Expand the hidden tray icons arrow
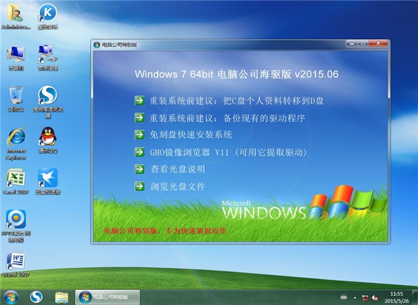This screenshot has height=305, width=418. coord(355,298)
